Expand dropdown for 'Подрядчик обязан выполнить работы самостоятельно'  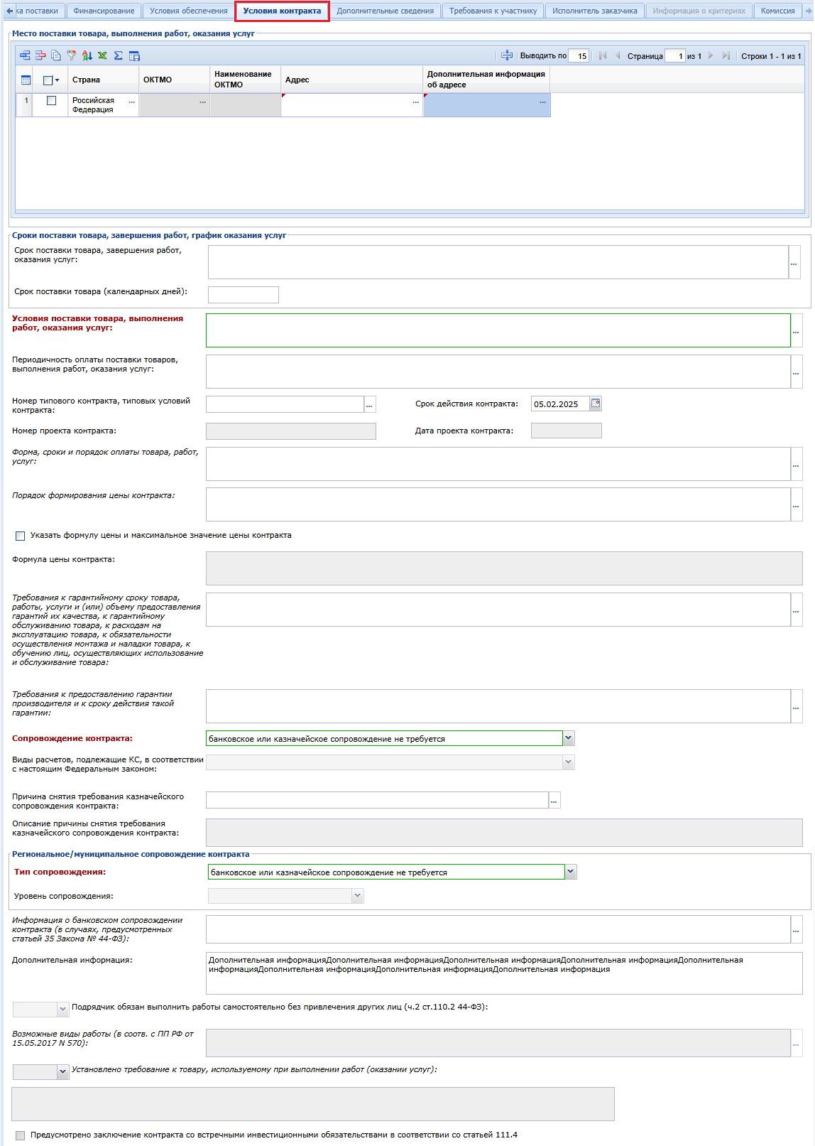(x=62, y=1009)
